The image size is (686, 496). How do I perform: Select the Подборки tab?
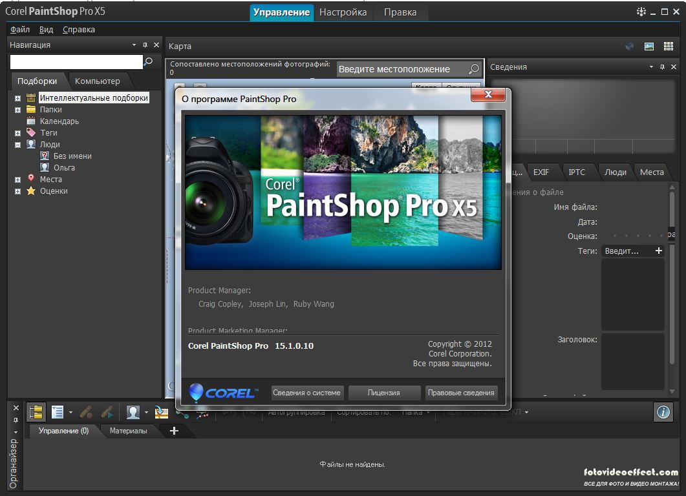click(x=38, y=81)
